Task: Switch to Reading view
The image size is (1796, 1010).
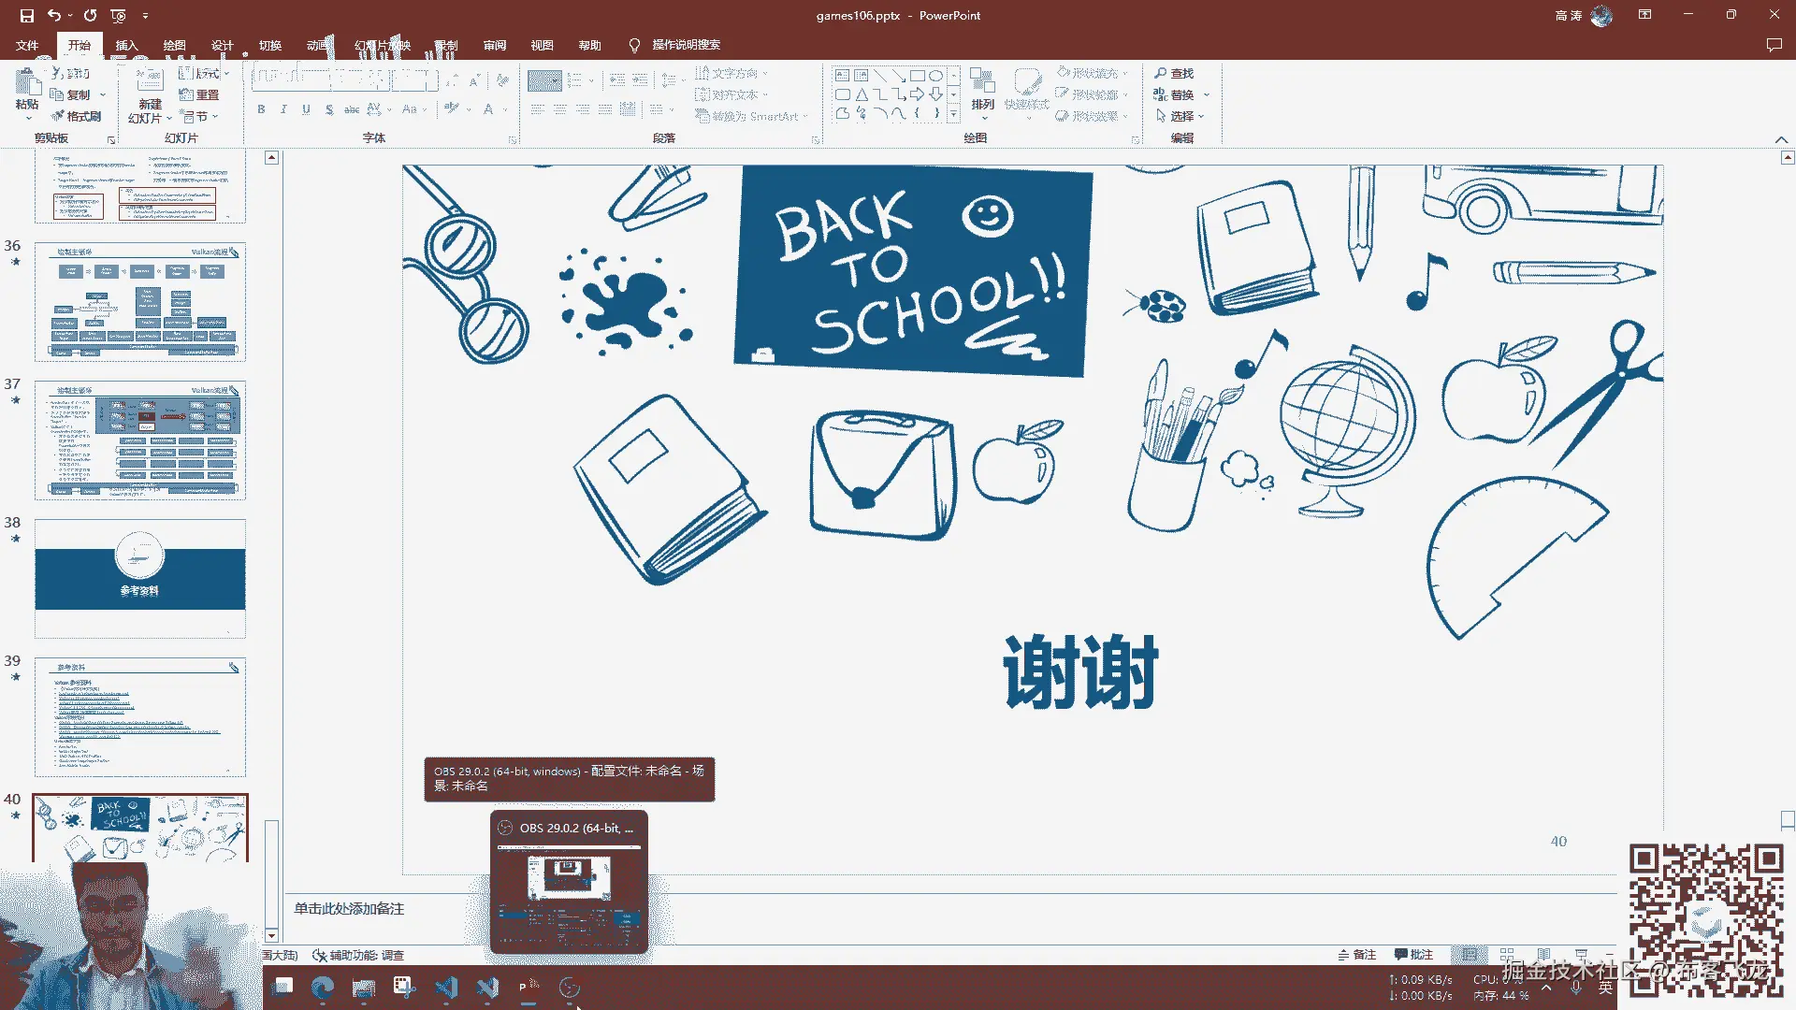Action: (1543, 955)
